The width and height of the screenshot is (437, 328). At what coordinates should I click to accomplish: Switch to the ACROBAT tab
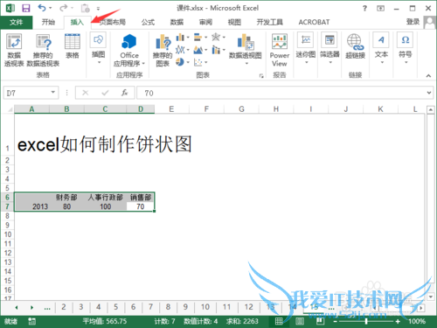pos(314,22)
